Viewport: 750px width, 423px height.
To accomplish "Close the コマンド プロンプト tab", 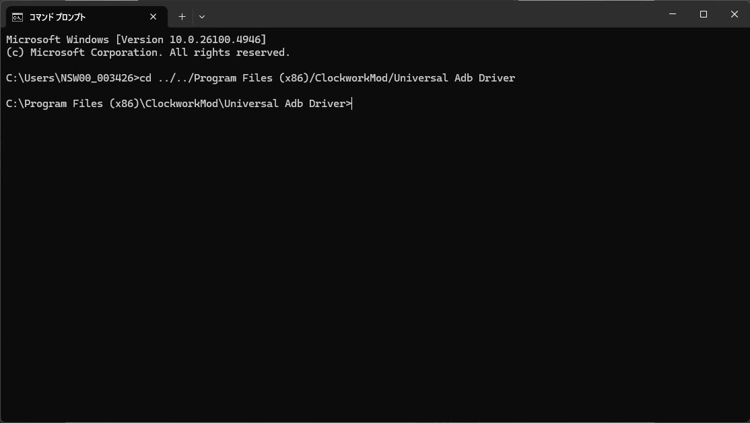I will point(154,17).
